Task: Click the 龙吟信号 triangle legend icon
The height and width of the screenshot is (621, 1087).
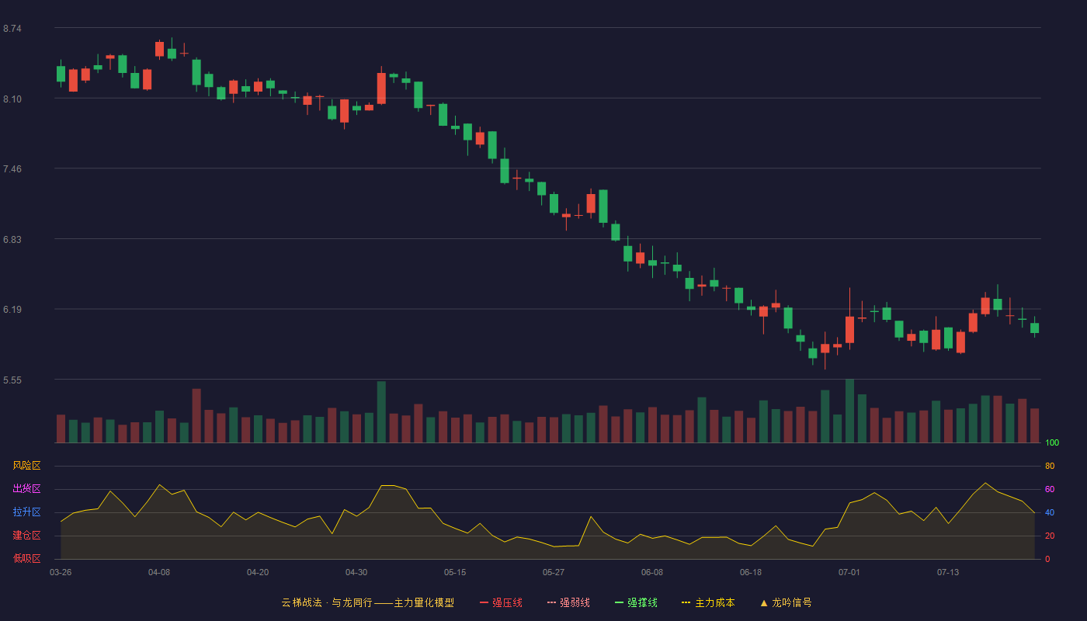Action: click(764, 602)
